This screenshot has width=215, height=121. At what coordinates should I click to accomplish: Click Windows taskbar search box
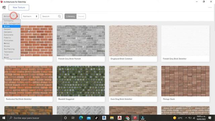(x=34, y=118)
